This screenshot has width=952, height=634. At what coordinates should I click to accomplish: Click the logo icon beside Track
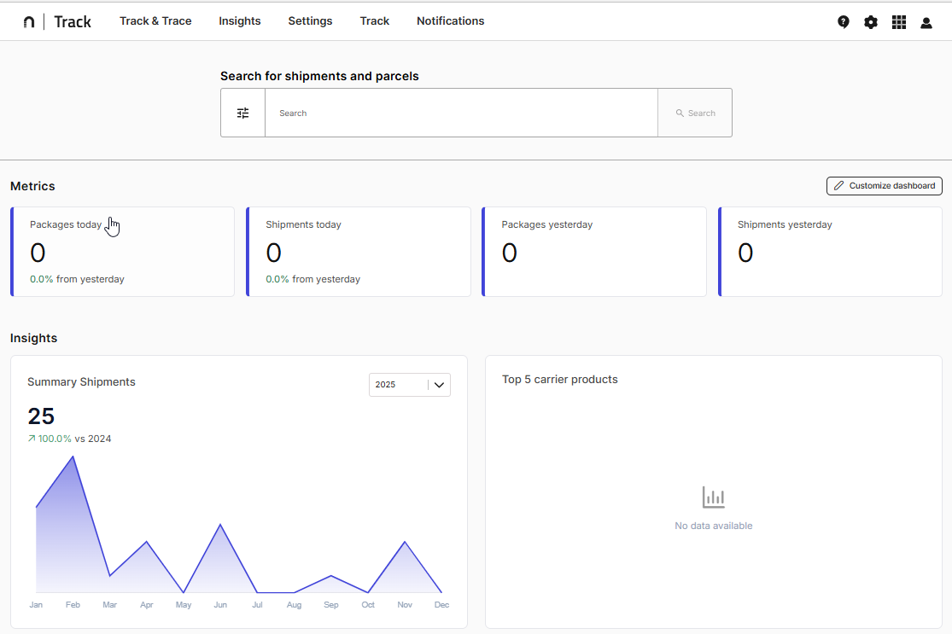point(29,22)
